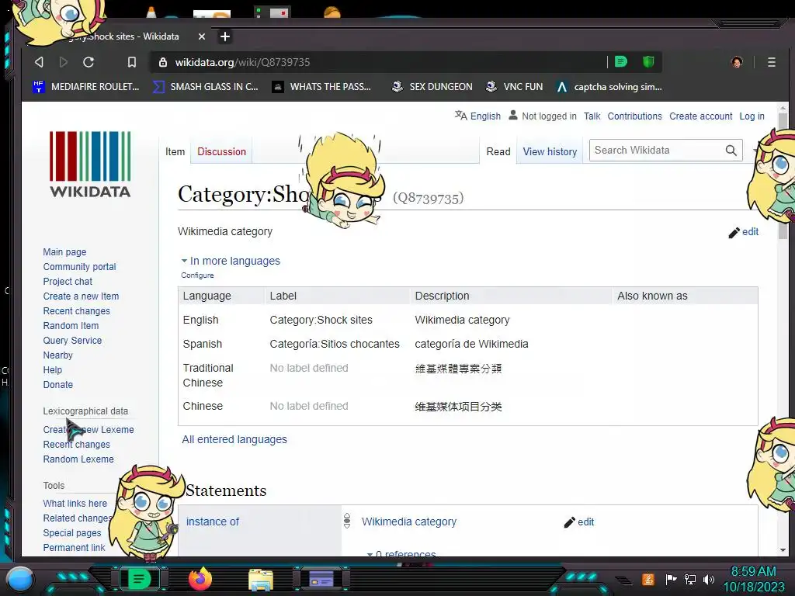Open Query Service link
Screen dimensions: 795x596
pos(72,340)
